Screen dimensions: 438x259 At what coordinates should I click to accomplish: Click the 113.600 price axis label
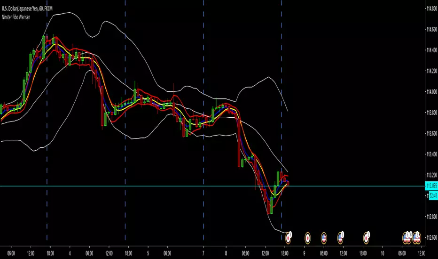431,133
